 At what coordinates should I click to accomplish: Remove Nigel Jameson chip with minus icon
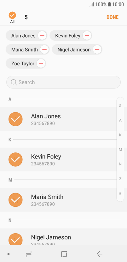(97, 50)
